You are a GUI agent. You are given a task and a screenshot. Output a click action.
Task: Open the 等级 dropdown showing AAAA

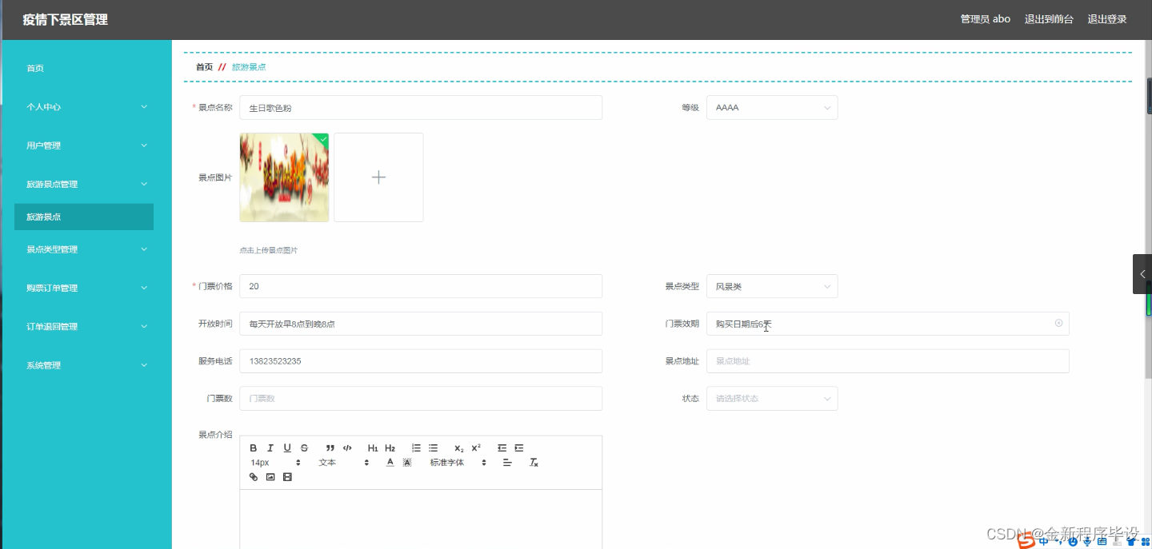[771, 107]
